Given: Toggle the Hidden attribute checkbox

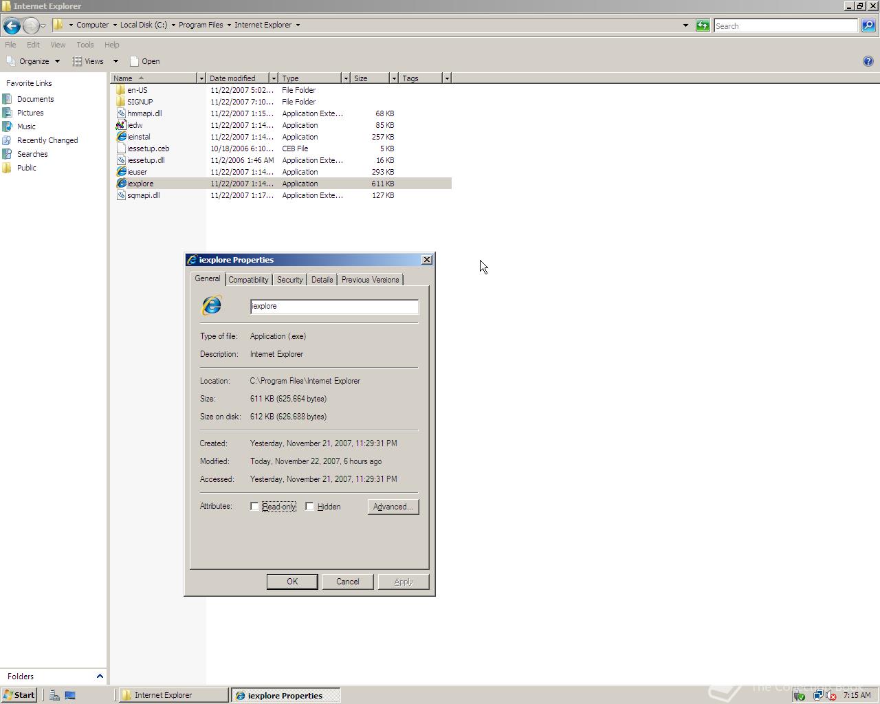Looking at the screenshot, I should coord(310,507).
